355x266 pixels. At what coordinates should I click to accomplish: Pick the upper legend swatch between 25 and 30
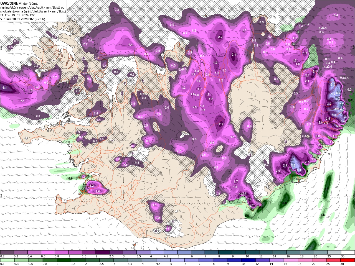334,252
